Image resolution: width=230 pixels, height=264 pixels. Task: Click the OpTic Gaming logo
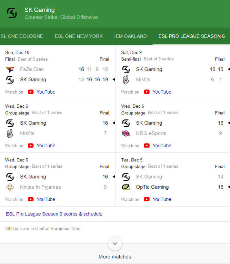(x=126, y=187)
